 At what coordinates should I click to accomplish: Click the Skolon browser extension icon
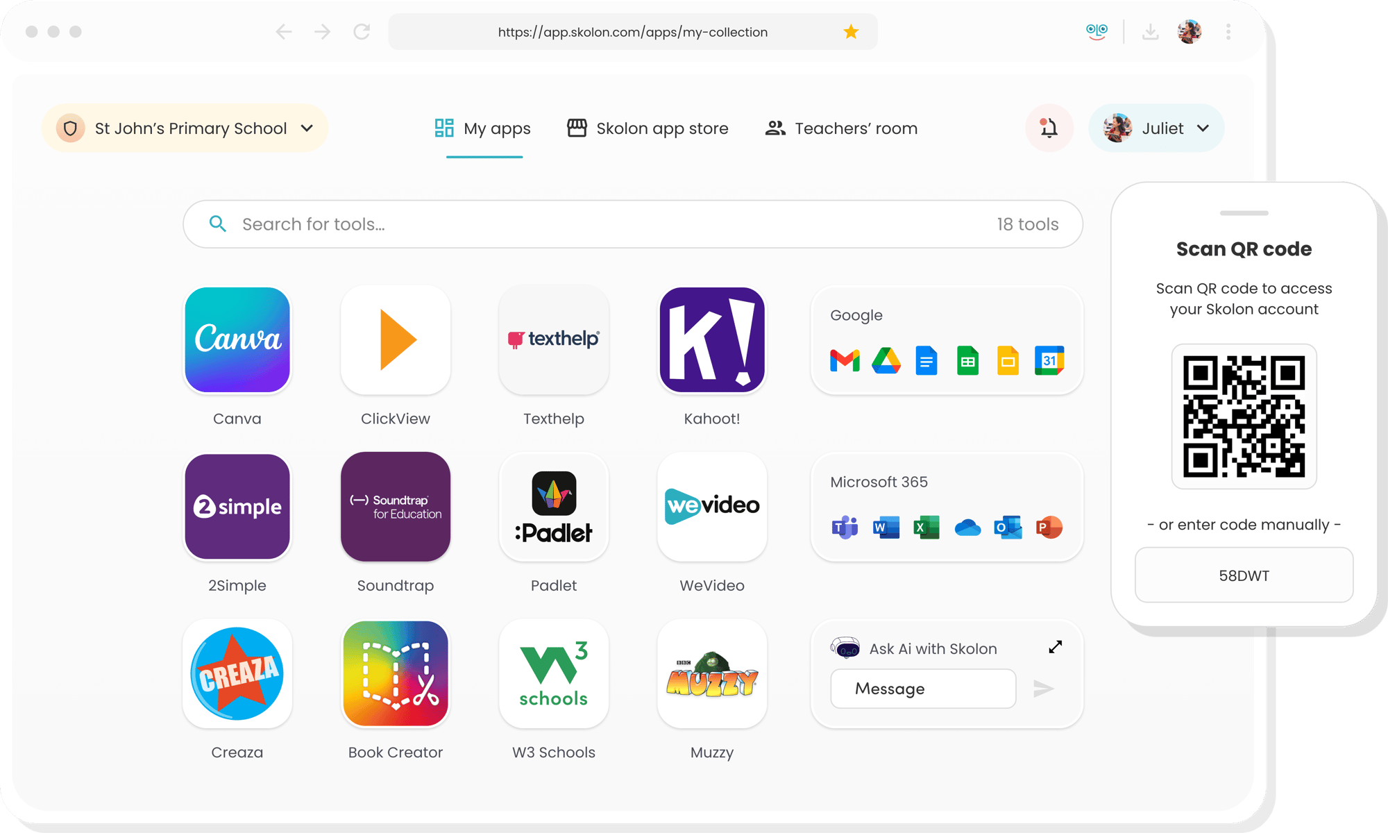tap(1097, 31)
